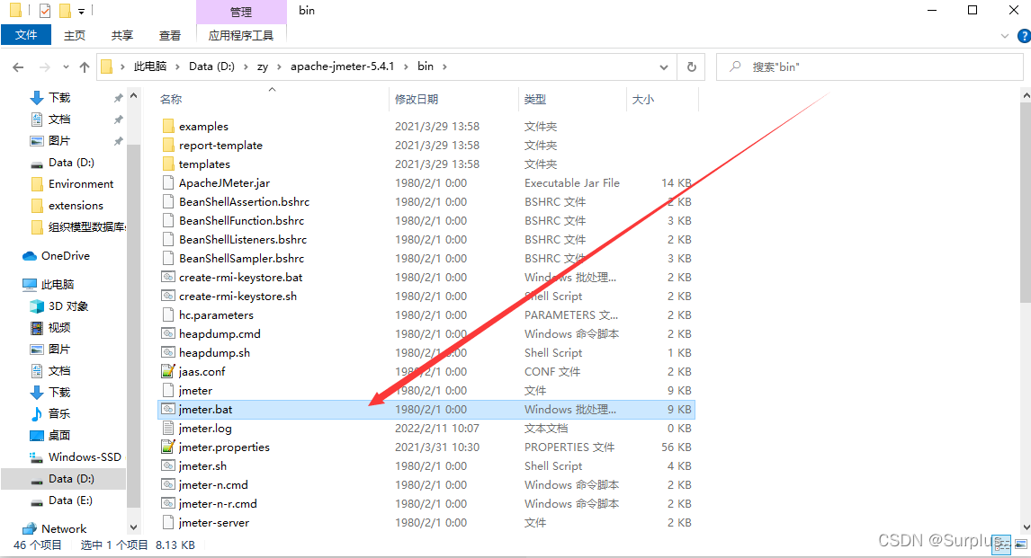Select 此电脑 in navigation pane

58,284
